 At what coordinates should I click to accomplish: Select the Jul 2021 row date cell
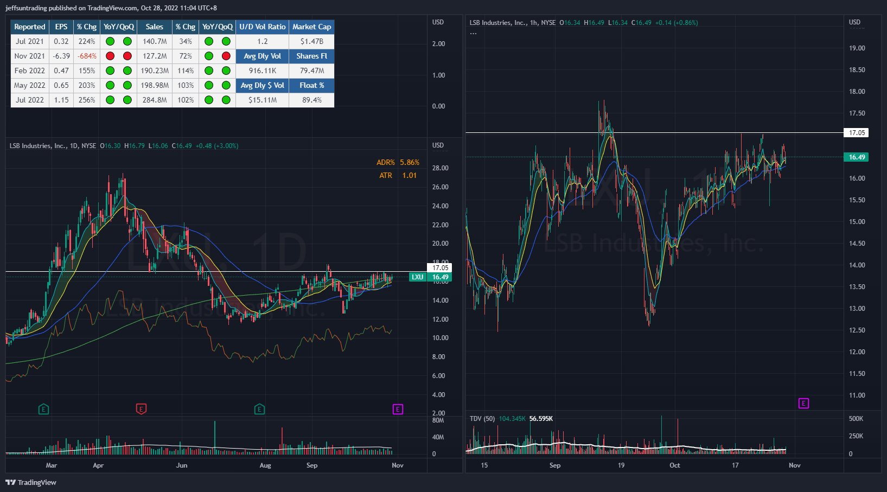coord(30,41)
